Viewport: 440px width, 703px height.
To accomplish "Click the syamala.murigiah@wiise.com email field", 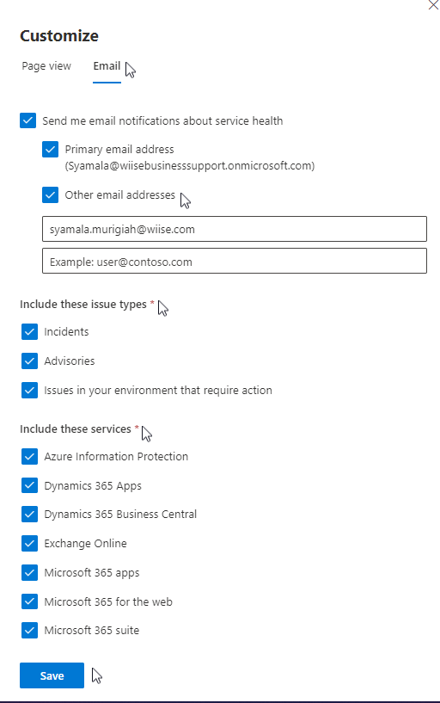I will click(x=235, y=229).
